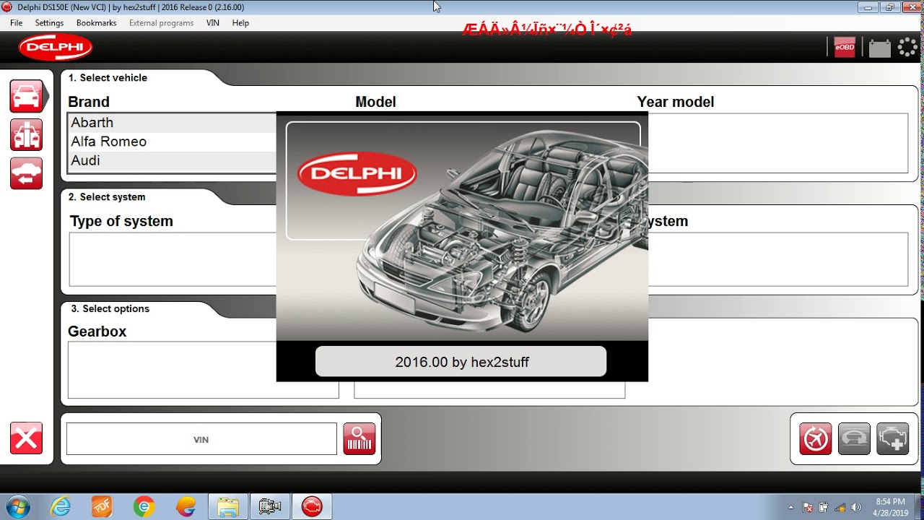Open the Help menu
This screenshot has height=520, width=924.
pos(240,23)
